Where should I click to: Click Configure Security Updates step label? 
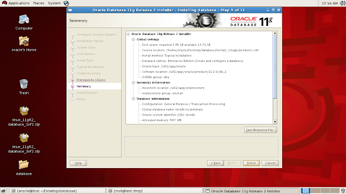tap(96, 34)
